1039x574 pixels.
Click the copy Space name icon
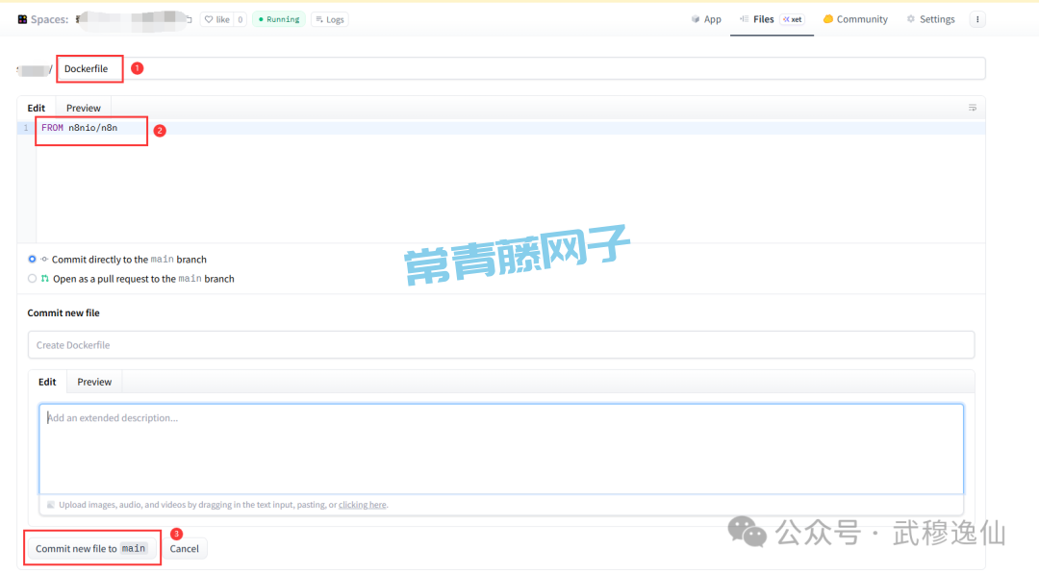tap(189, 19)
